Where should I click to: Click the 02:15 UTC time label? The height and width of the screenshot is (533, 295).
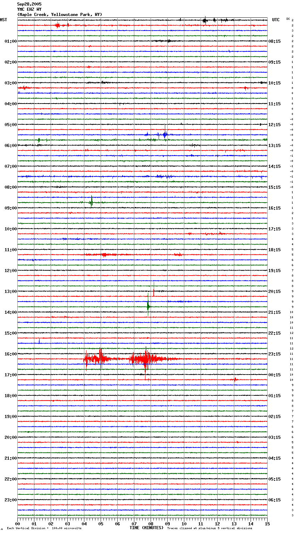click(x=275, y=417)
